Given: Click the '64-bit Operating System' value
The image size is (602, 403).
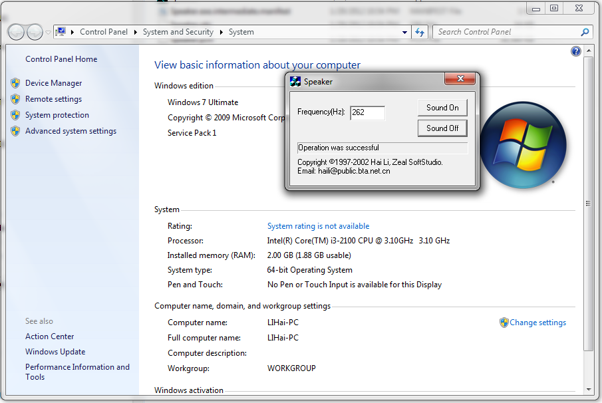Looking at the screenshot, I should coord(310,270).
